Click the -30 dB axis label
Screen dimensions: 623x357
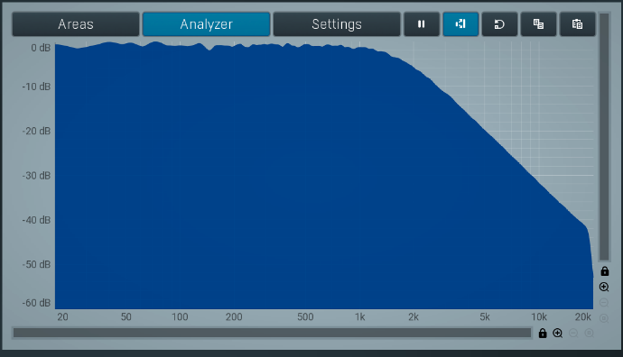click(x=36, y=176)
